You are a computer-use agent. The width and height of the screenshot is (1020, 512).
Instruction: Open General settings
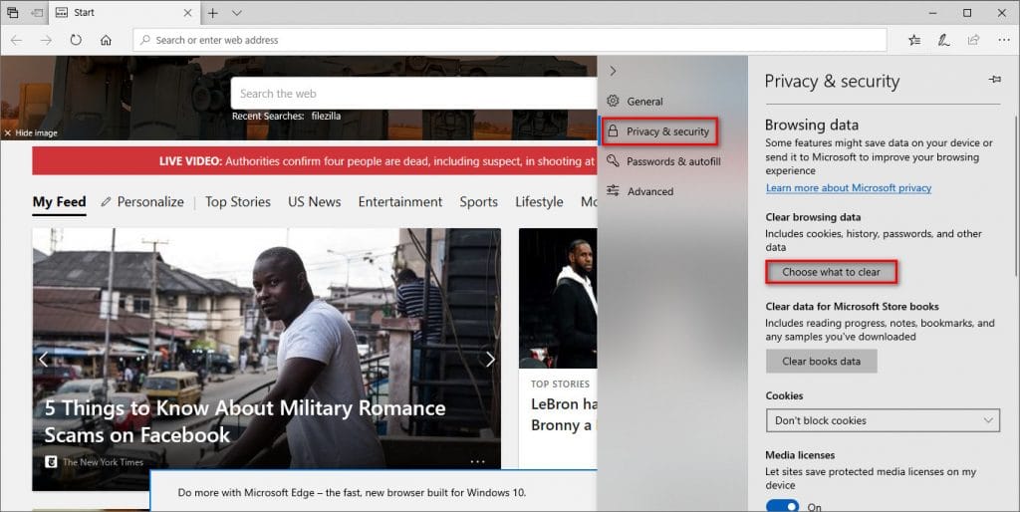coord(672,102)
